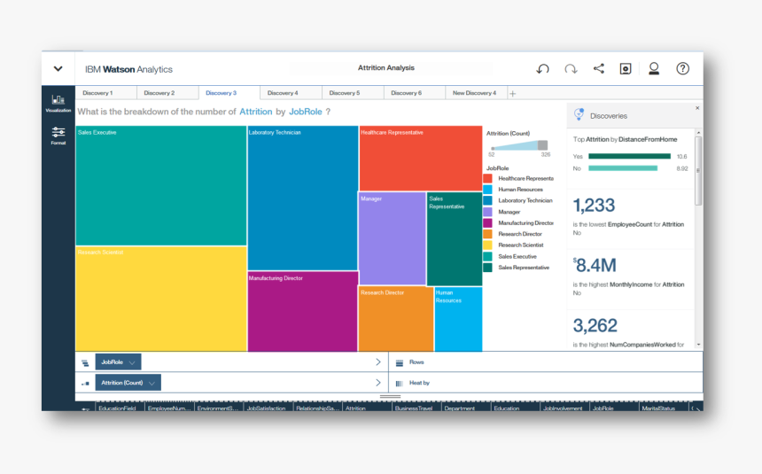Click the Undo arrow icon
The image size is (762, 474).
pyautogui.click(x=543, y=69)
